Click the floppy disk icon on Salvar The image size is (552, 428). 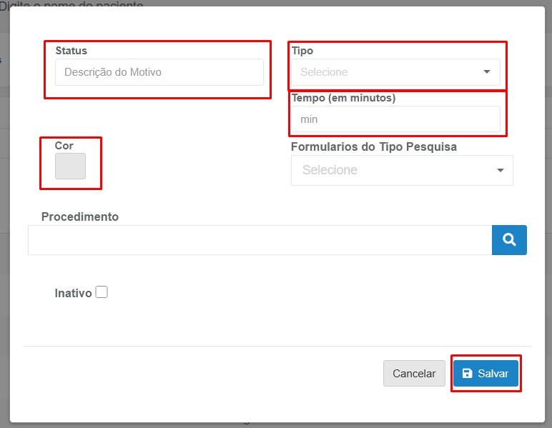coord(468,374)
